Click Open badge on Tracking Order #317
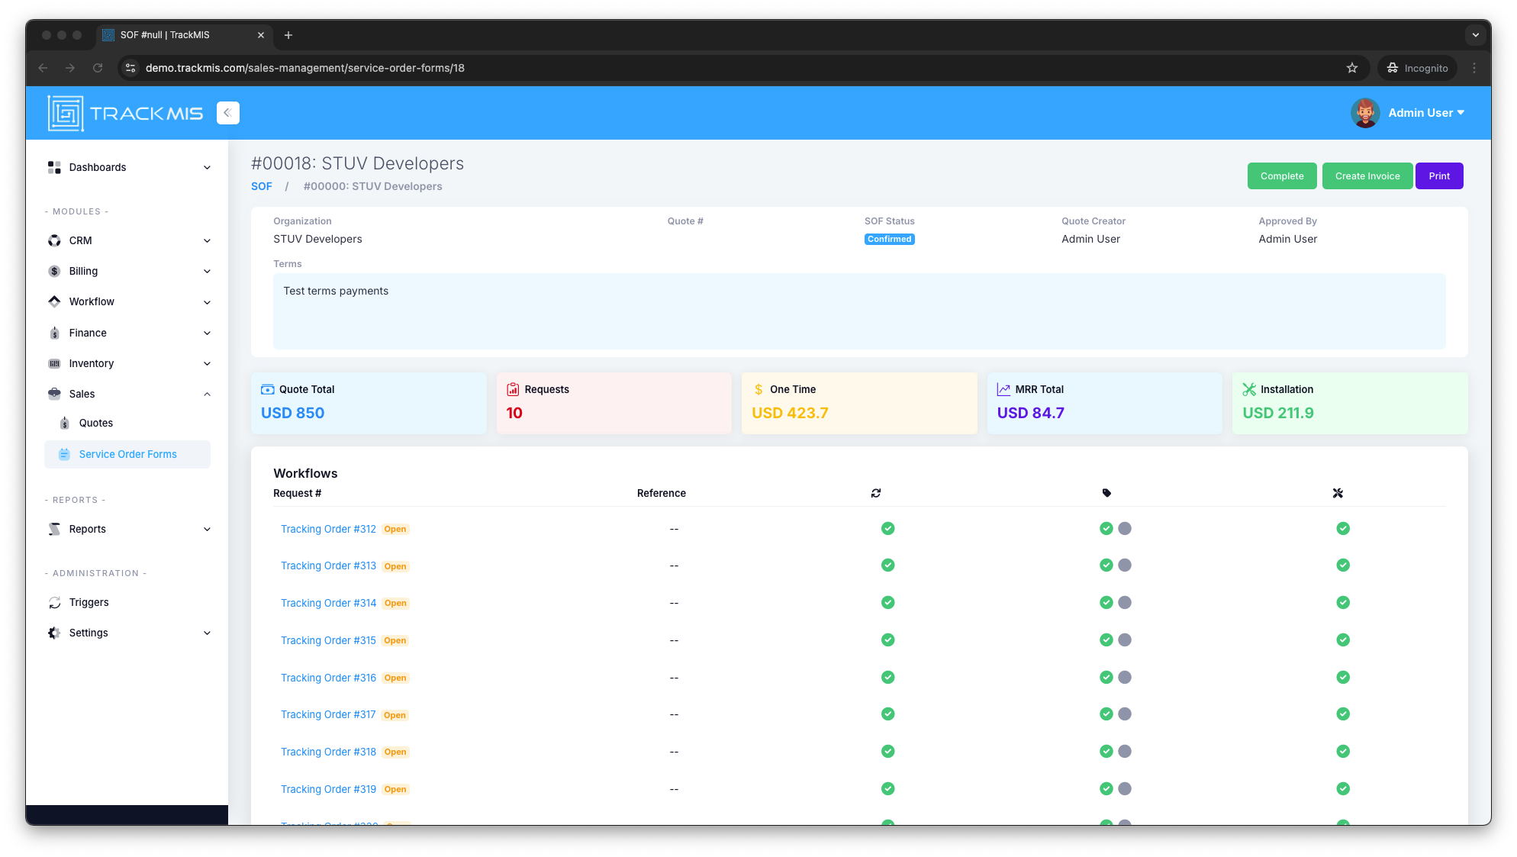The image size is (1517, 857). click(x=395, y=715)
